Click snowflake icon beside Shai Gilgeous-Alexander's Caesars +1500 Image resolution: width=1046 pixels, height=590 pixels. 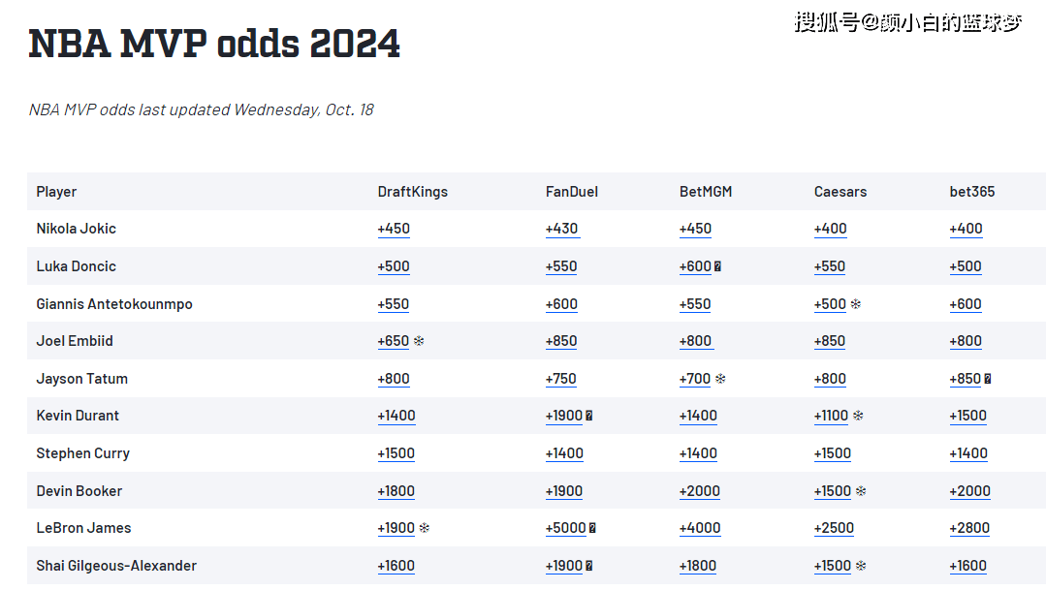pos(860,566)
